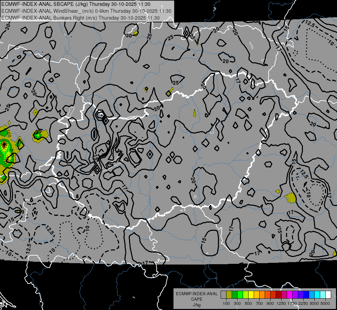This screenshot has width=337, height=310.
Task: Click the 5000 value on the legend scale
Action: 325,303
